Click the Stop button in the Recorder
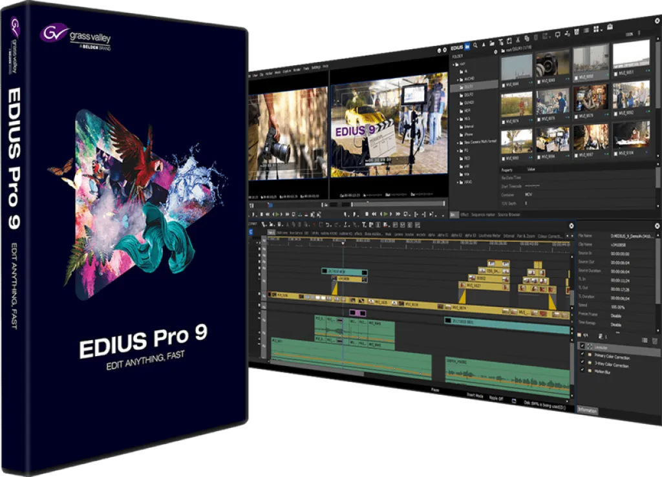The height and width of the screenshot is (477, 662). pyautogui.click(x=367, y=214)
